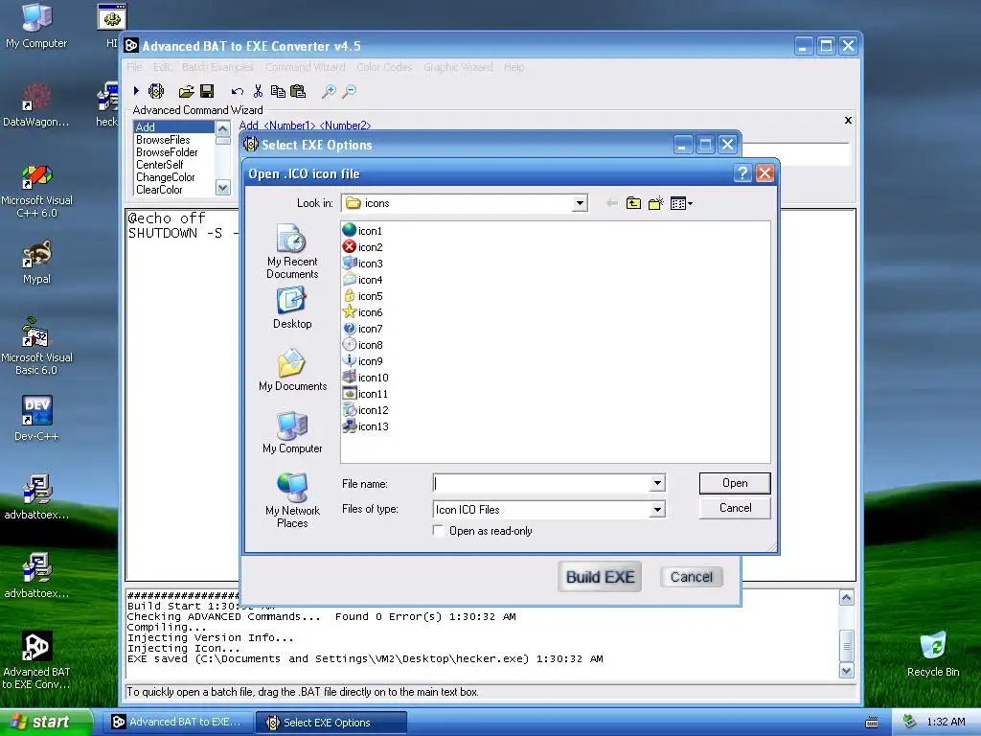Select icon1 globe file

(x=363, y=231)
